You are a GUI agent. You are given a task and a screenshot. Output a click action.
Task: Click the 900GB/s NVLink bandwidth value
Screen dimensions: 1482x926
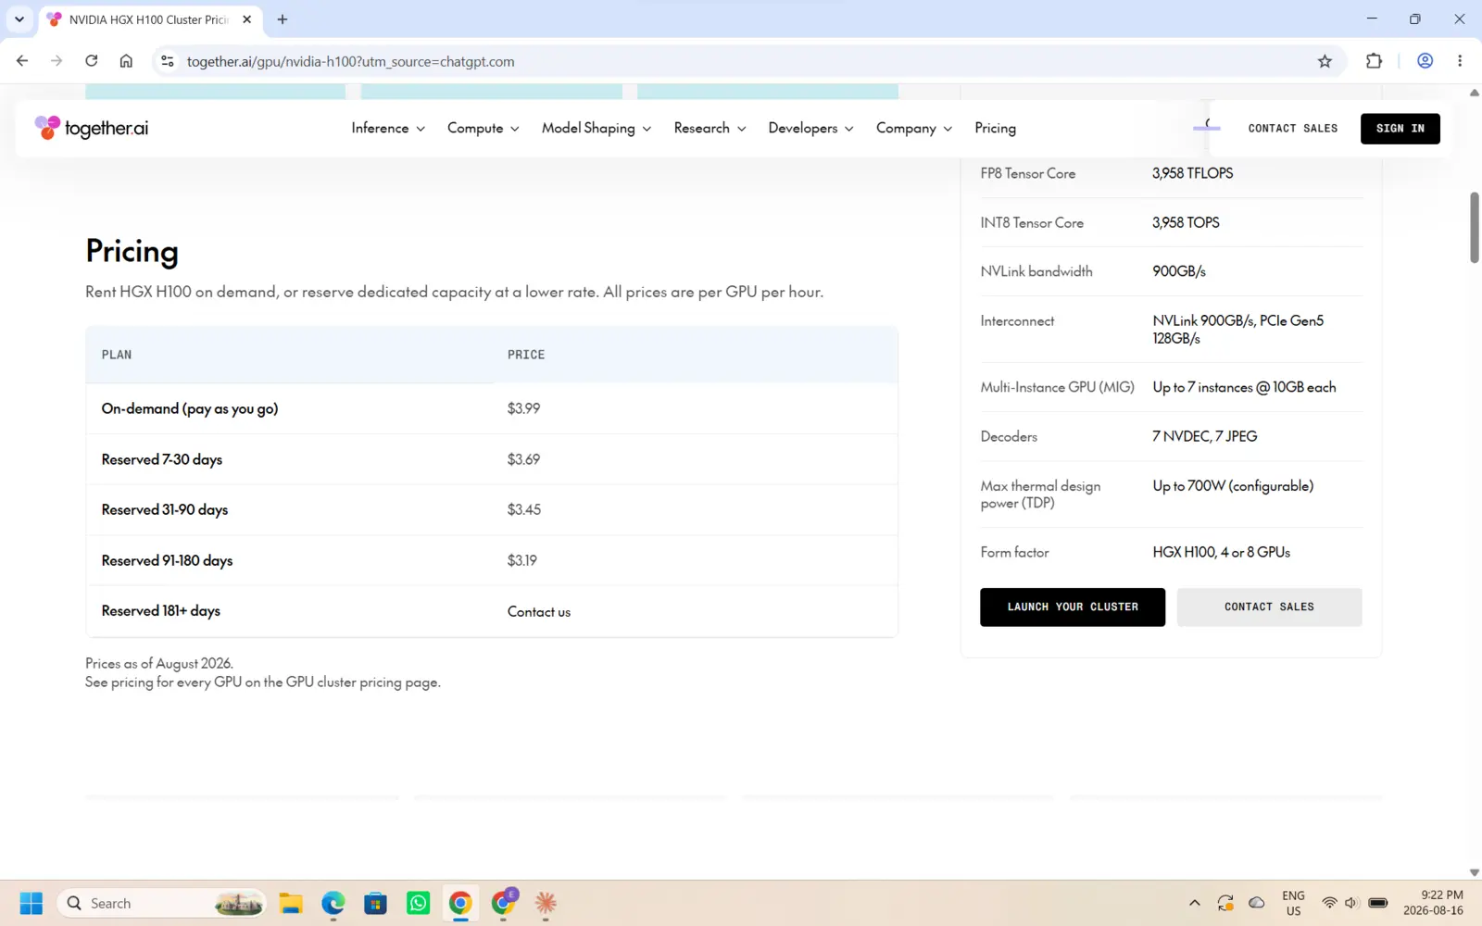[1179, 271]
